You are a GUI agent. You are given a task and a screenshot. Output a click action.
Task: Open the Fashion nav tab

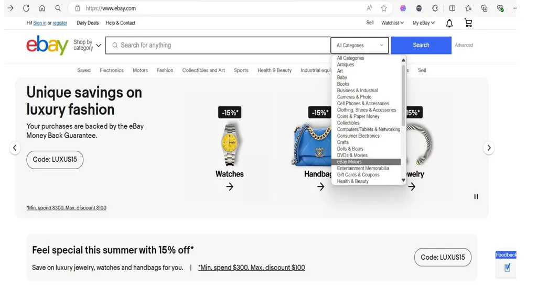pyautogui.click(x=165, y=71)
